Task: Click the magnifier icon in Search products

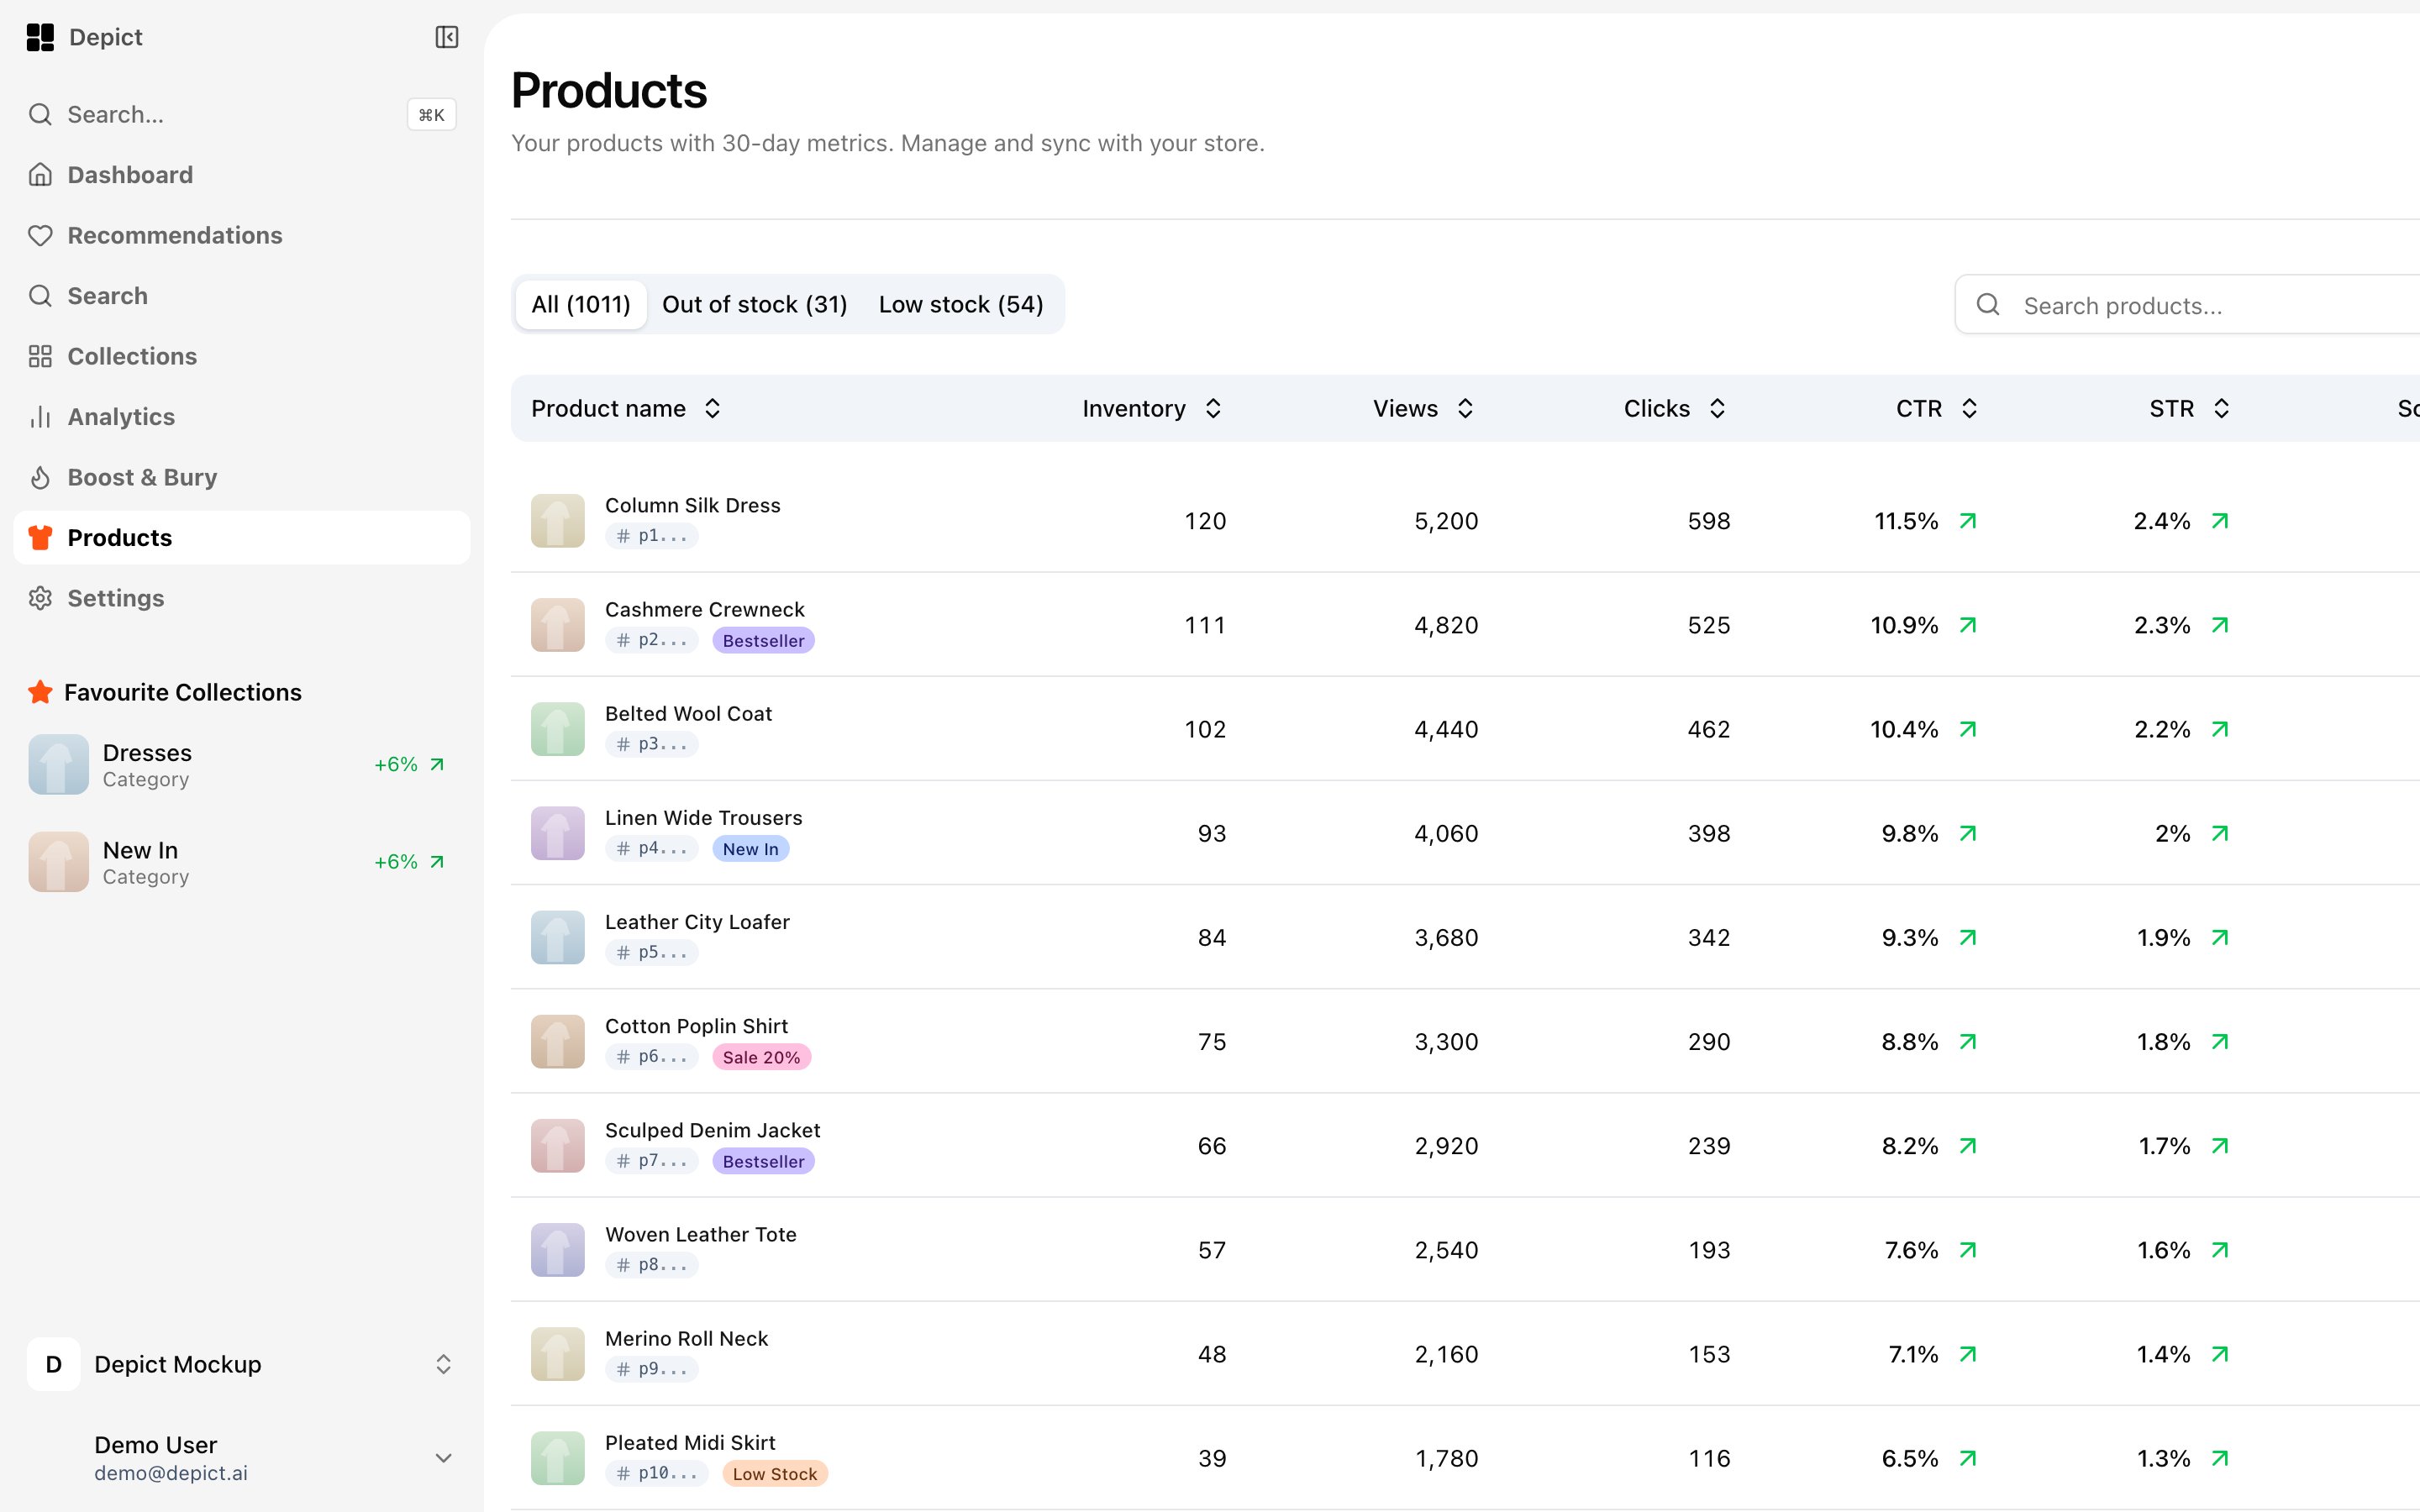Action: click(x=1988, y=305)
